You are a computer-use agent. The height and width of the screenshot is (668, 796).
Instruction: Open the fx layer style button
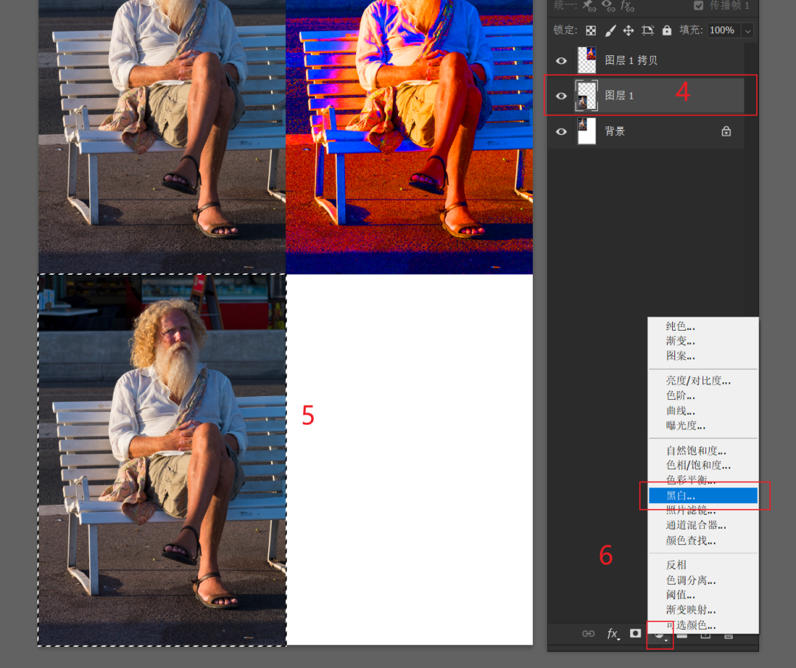(613, 633)
